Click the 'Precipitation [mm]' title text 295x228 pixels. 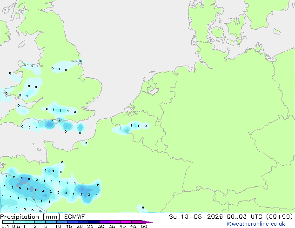pos(30,217)
